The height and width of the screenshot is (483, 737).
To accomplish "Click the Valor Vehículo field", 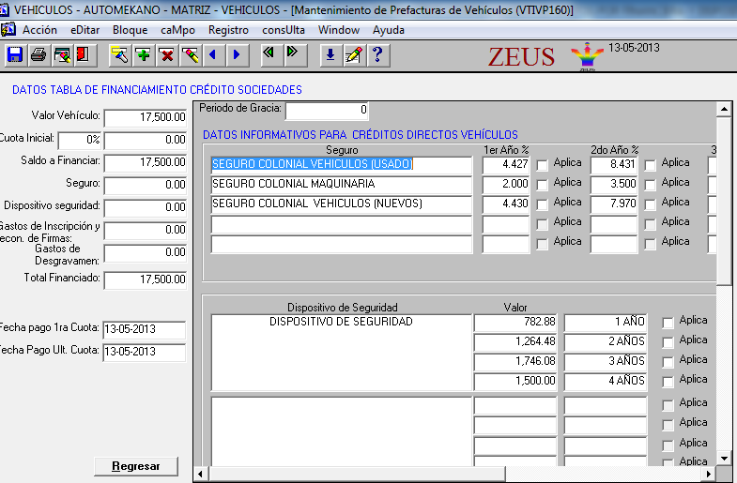I will pyautogui.click(x=146, y=118).
